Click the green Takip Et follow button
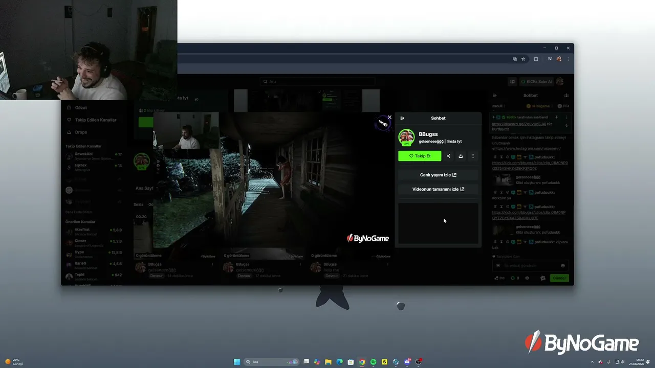This screenshot has height=368, width=655. [x=420, y=156]
